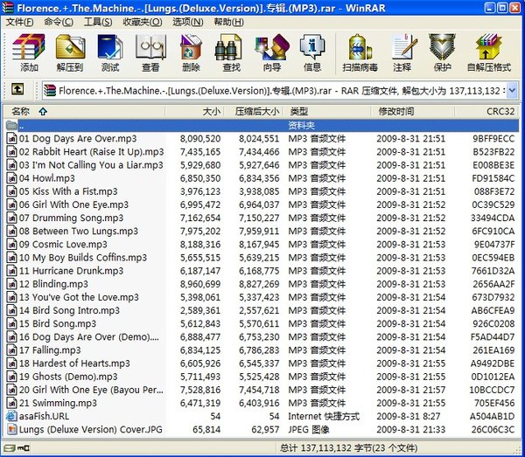Screen dimensions: 525x457
Task: Click the 保护 (Protect) shield icon
Action: pos(442,47)
